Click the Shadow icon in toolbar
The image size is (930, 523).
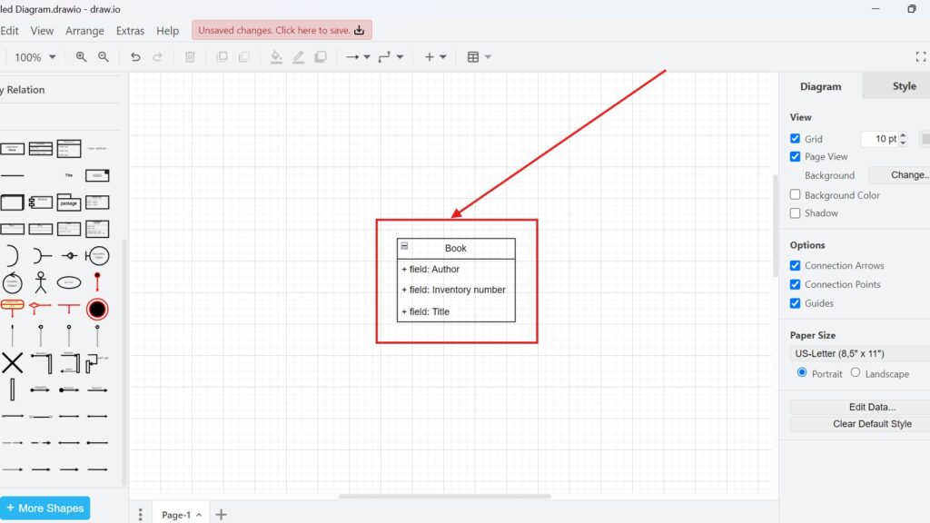pyautogui.click(x=321, y=56)
